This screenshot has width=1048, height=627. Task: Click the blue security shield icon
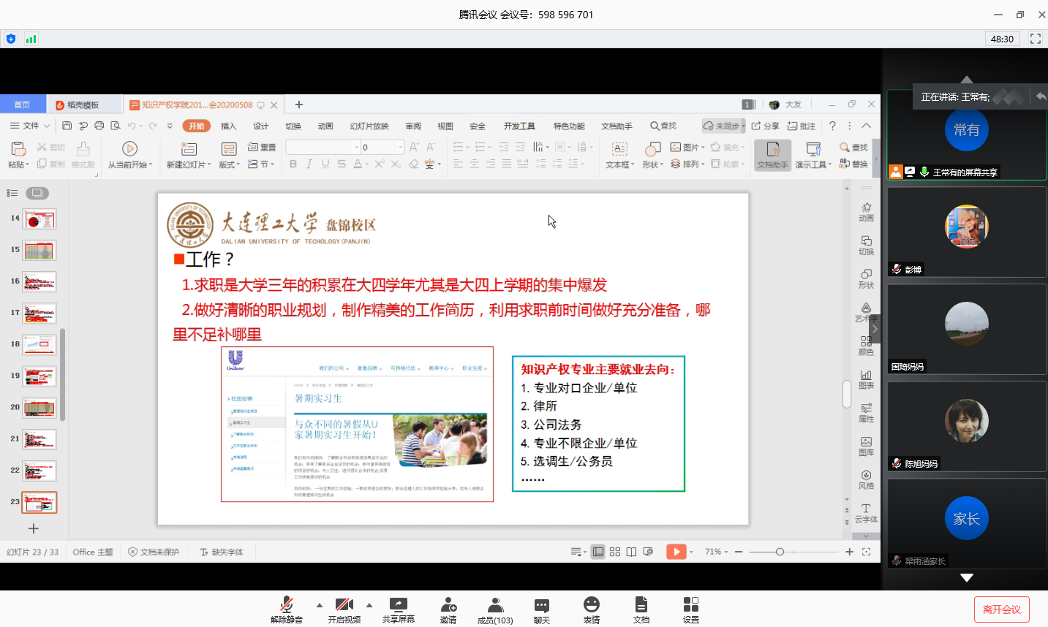11,39
